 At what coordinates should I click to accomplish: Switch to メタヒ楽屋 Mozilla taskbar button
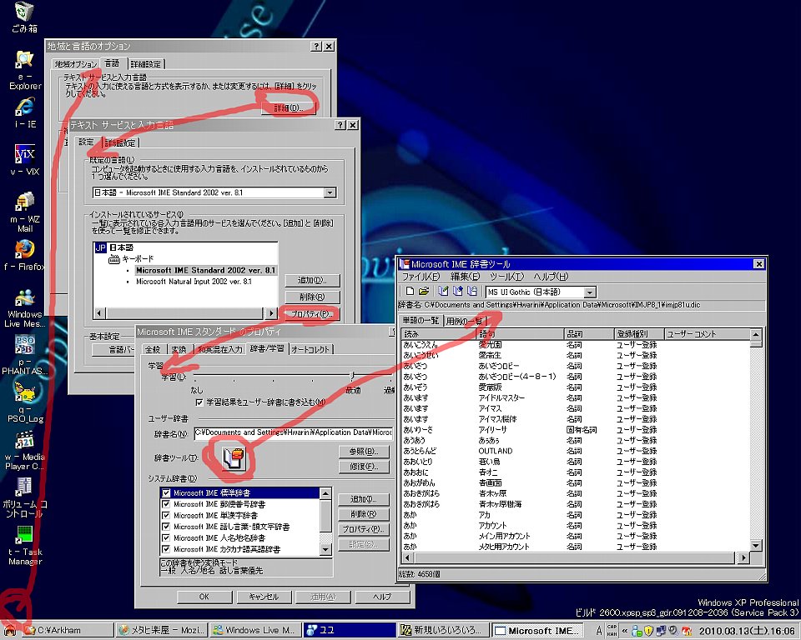163,631
